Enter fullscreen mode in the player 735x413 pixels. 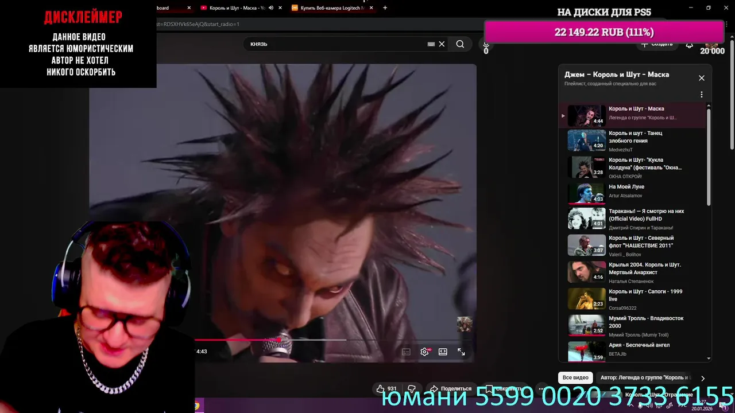tap(461, 352)
